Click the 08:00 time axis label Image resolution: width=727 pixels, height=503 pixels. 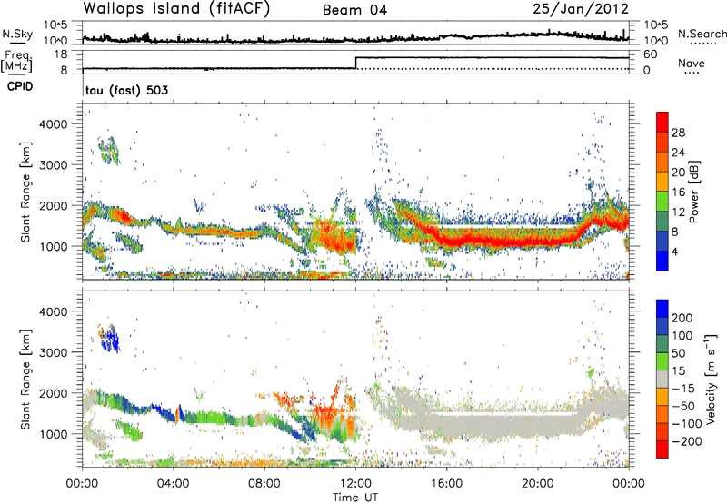(x=264, y=484)
